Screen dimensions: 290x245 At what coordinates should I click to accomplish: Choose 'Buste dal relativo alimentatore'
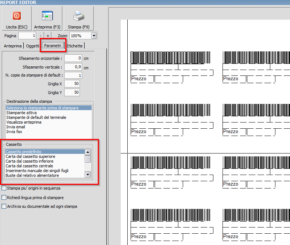(x=45, y=175)
